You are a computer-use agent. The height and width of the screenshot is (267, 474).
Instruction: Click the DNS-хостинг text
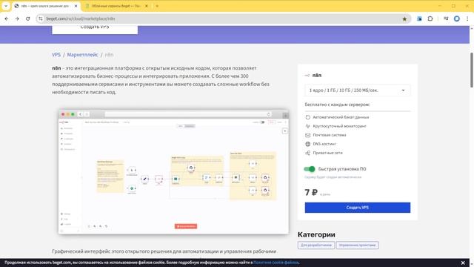tap(324, 144)
